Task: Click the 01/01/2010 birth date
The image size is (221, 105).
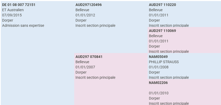Action: click(x=159, y=93)
